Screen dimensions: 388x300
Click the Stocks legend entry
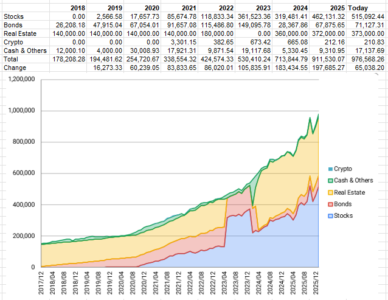[344, 215]
